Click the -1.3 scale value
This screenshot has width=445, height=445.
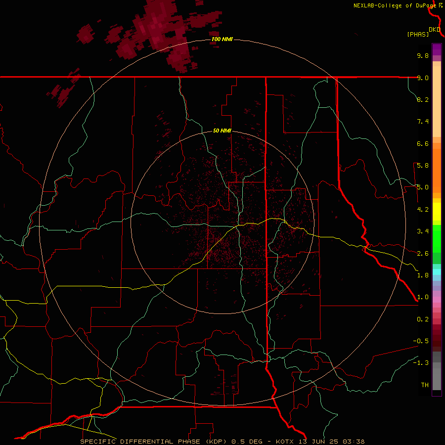(421, 363)
